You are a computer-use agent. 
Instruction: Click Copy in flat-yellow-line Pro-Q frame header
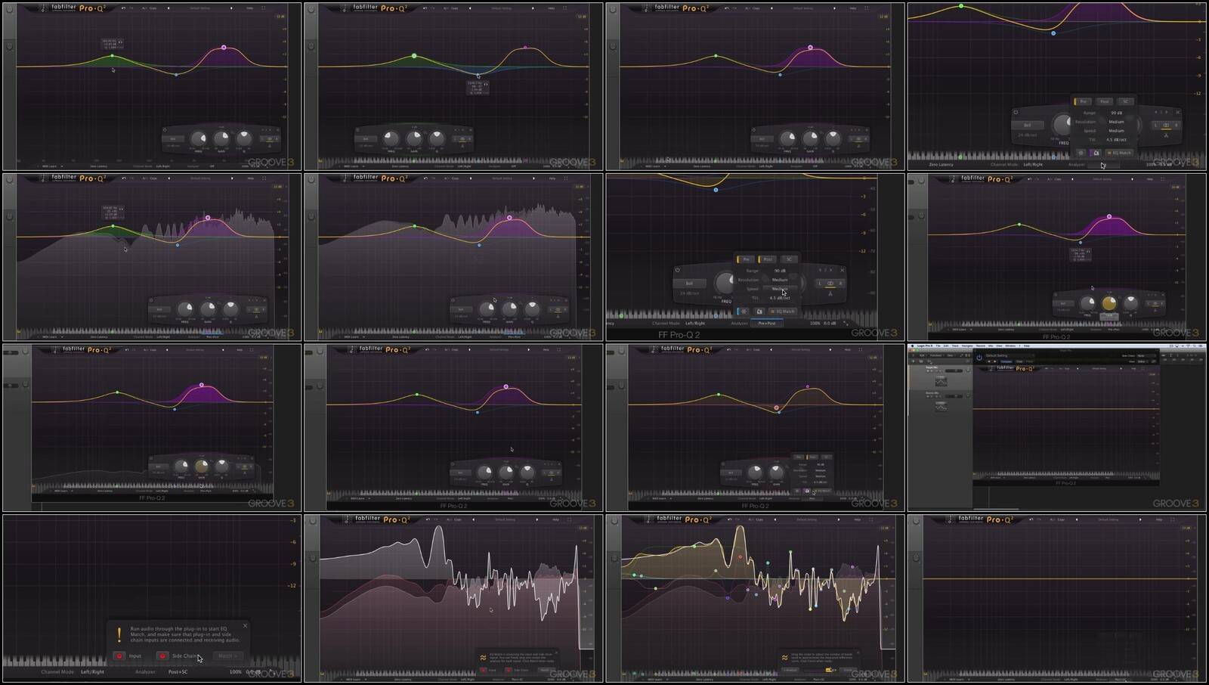pyautogui.click(x=1061, y=519)
